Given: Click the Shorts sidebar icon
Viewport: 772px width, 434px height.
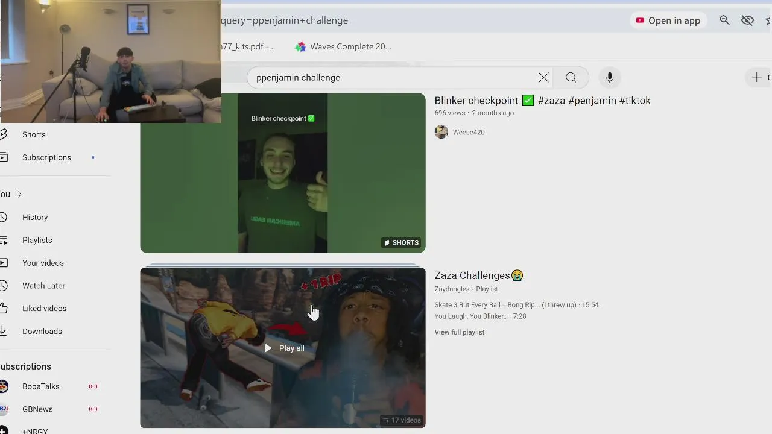Looking at the screenshot, I should coord(3,134).
